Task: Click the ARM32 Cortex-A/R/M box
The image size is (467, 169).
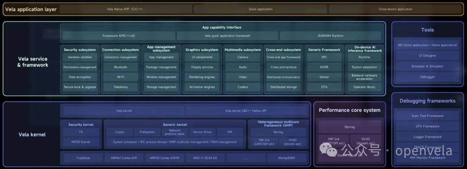Action: pos(165,158)
